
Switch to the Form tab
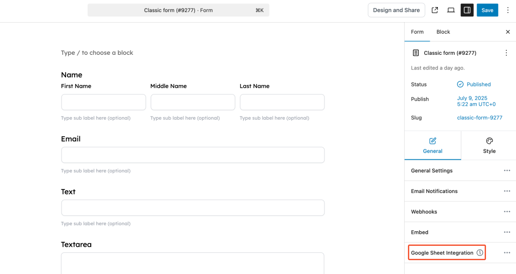coord(417,32)
